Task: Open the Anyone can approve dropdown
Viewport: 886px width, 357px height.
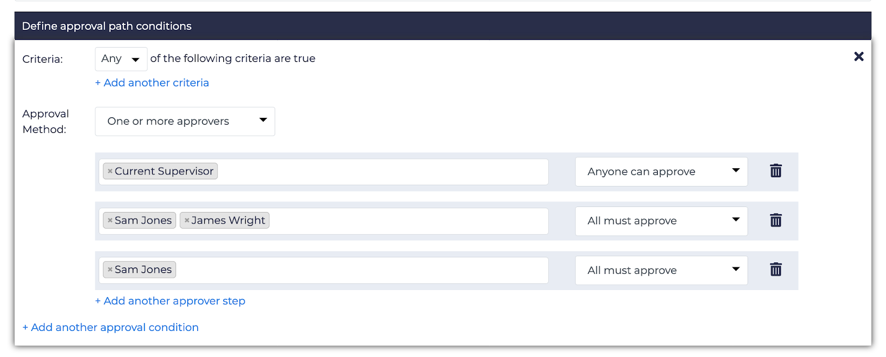Action: [x=661, y=172]
